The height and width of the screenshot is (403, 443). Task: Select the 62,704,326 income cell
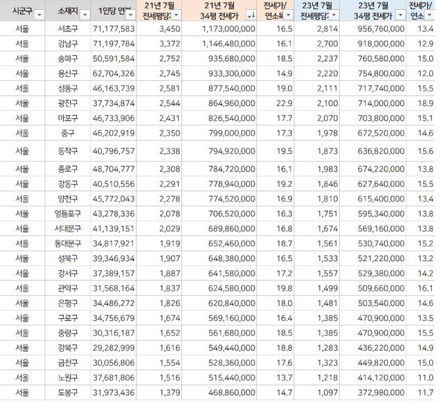(x=114, y=73)
